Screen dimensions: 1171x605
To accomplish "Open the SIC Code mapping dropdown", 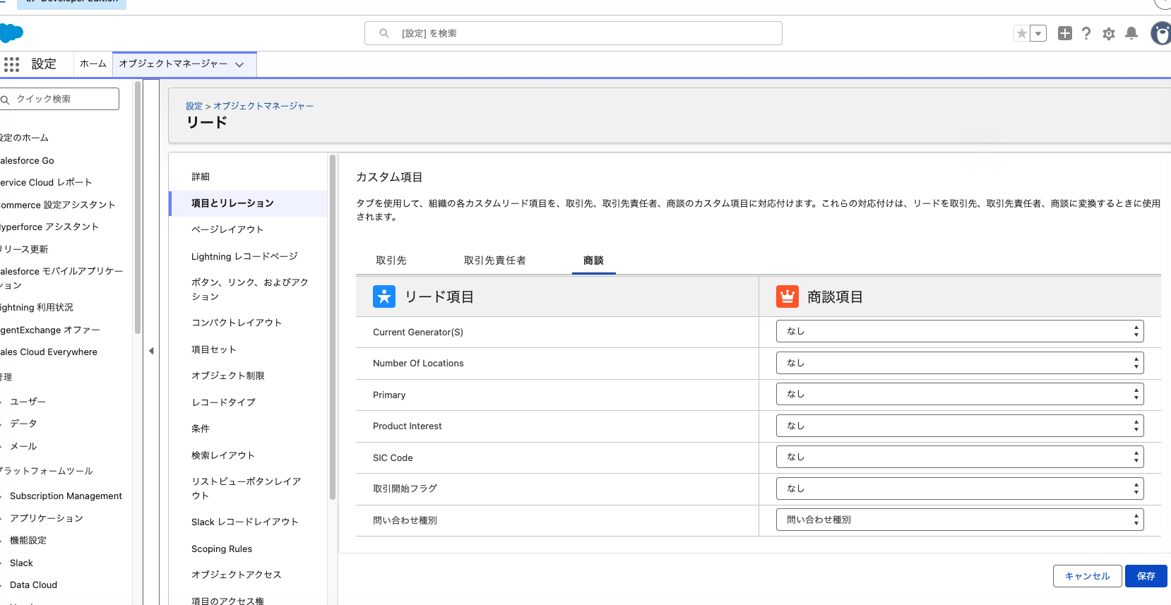I will click(960, 457).
